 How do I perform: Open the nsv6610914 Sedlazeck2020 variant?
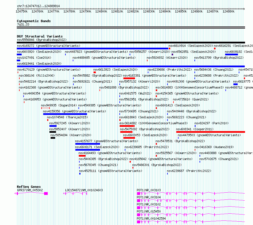(x=191, y=46)
